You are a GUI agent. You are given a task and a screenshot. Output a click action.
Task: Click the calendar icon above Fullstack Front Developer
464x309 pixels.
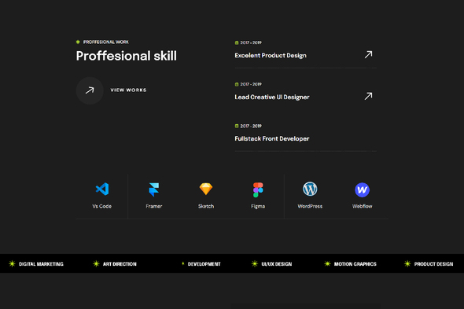(x=237, y=126)
